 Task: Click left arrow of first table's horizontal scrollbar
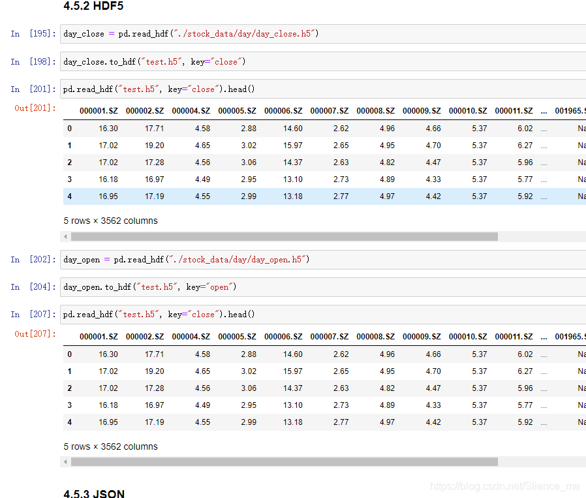[65, 237]
